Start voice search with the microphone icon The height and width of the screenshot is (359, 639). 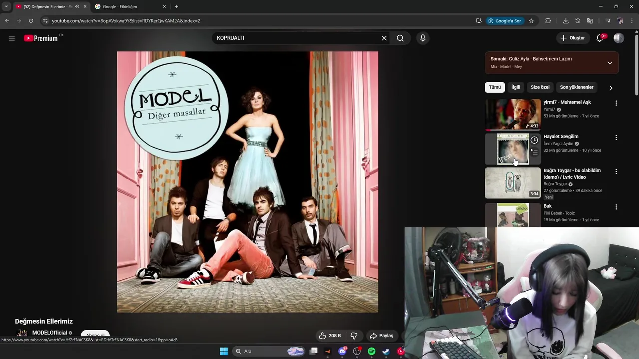[x=423, y=38]
